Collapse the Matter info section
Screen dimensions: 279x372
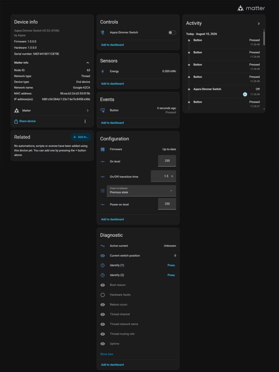88,62
